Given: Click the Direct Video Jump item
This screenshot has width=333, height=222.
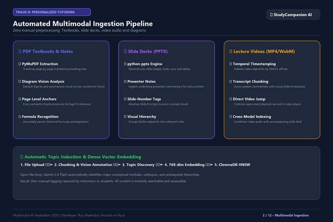Looking at the screenshot, I should point(249,99).
